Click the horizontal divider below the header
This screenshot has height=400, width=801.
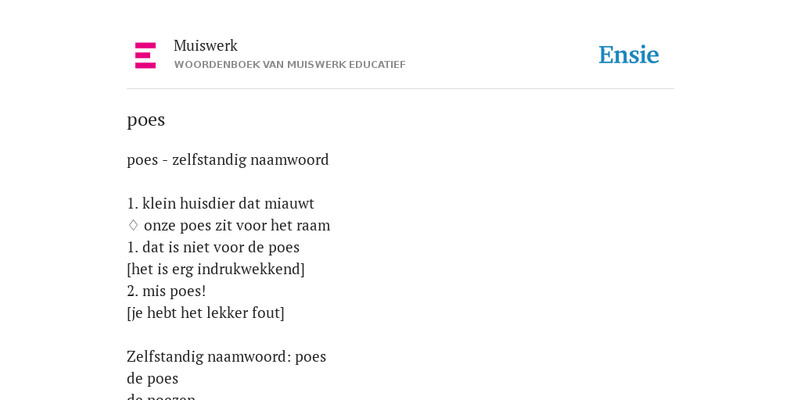tap(400, 89)
